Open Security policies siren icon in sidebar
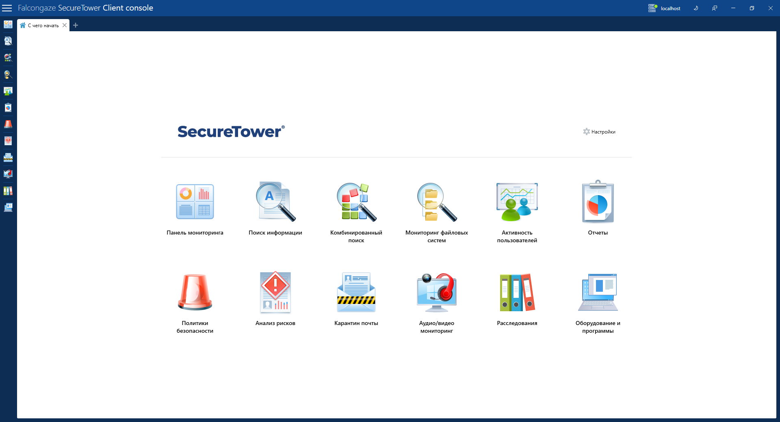This screenshot has width=780, height=422. pyautogui.click(x=8, y=124)
